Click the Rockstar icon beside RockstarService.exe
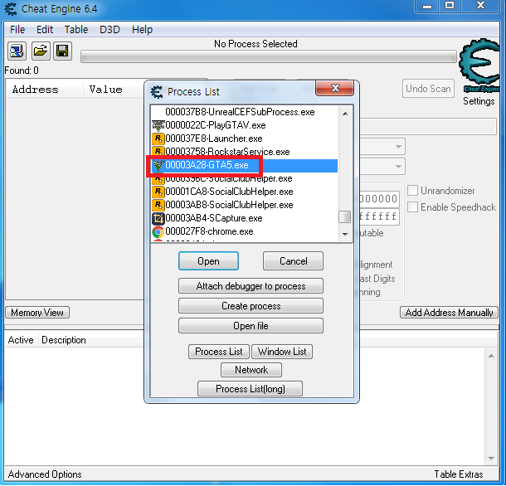 tap(158, 151)
